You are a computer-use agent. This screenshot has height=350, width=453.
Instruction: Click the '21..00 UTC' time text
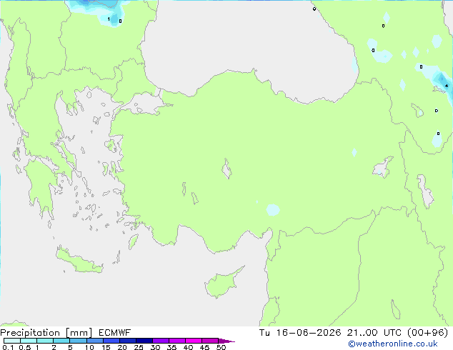[x=374, y=333]
